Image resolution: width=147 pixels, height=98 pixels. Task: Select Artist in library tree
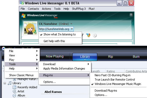click(x=21, y=91)
